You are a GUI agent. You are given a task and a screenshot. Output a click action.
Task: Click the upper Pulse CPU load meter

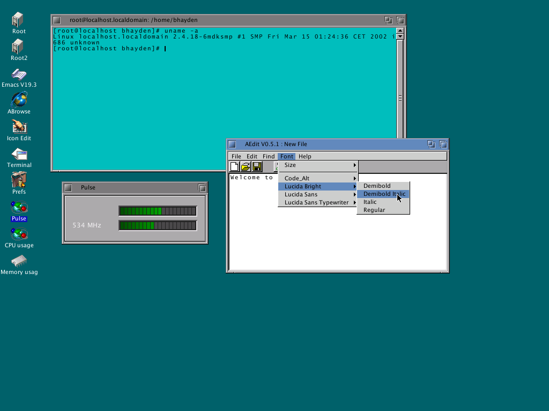coord(158,211)
